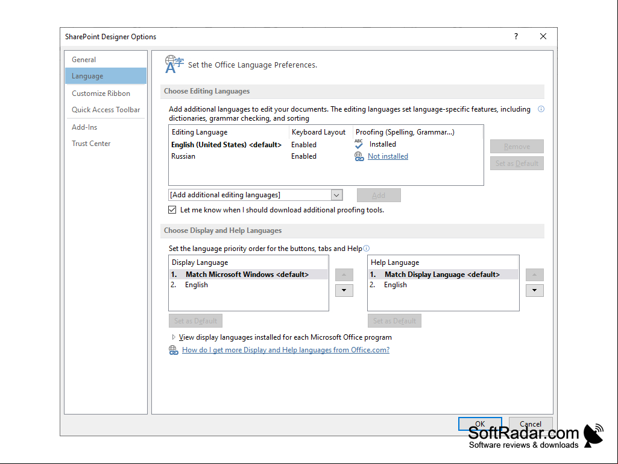Screen dimensions: 618x464
Task: Click the Office Language Preferences globe icon
Action: pyautogui.click(x=174, y=65)
